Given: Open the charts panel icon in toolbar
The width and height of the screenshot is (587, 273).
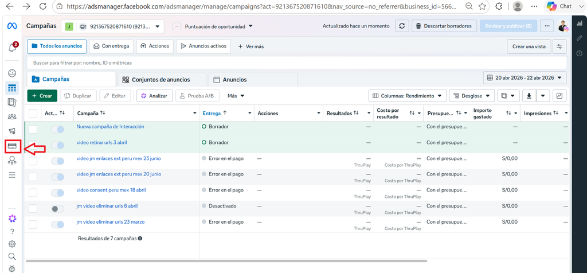Looking at the screenshot, I should 559,96.
